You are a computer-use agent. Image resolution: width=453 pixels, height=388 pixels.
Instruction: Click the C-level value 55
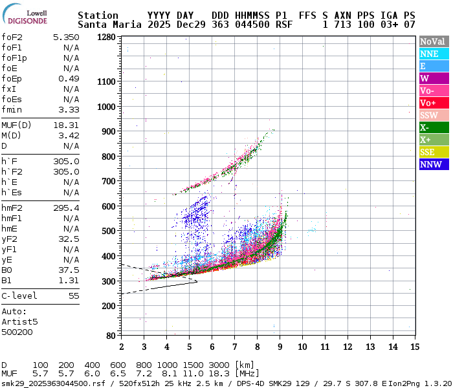[x=74, y=296]
